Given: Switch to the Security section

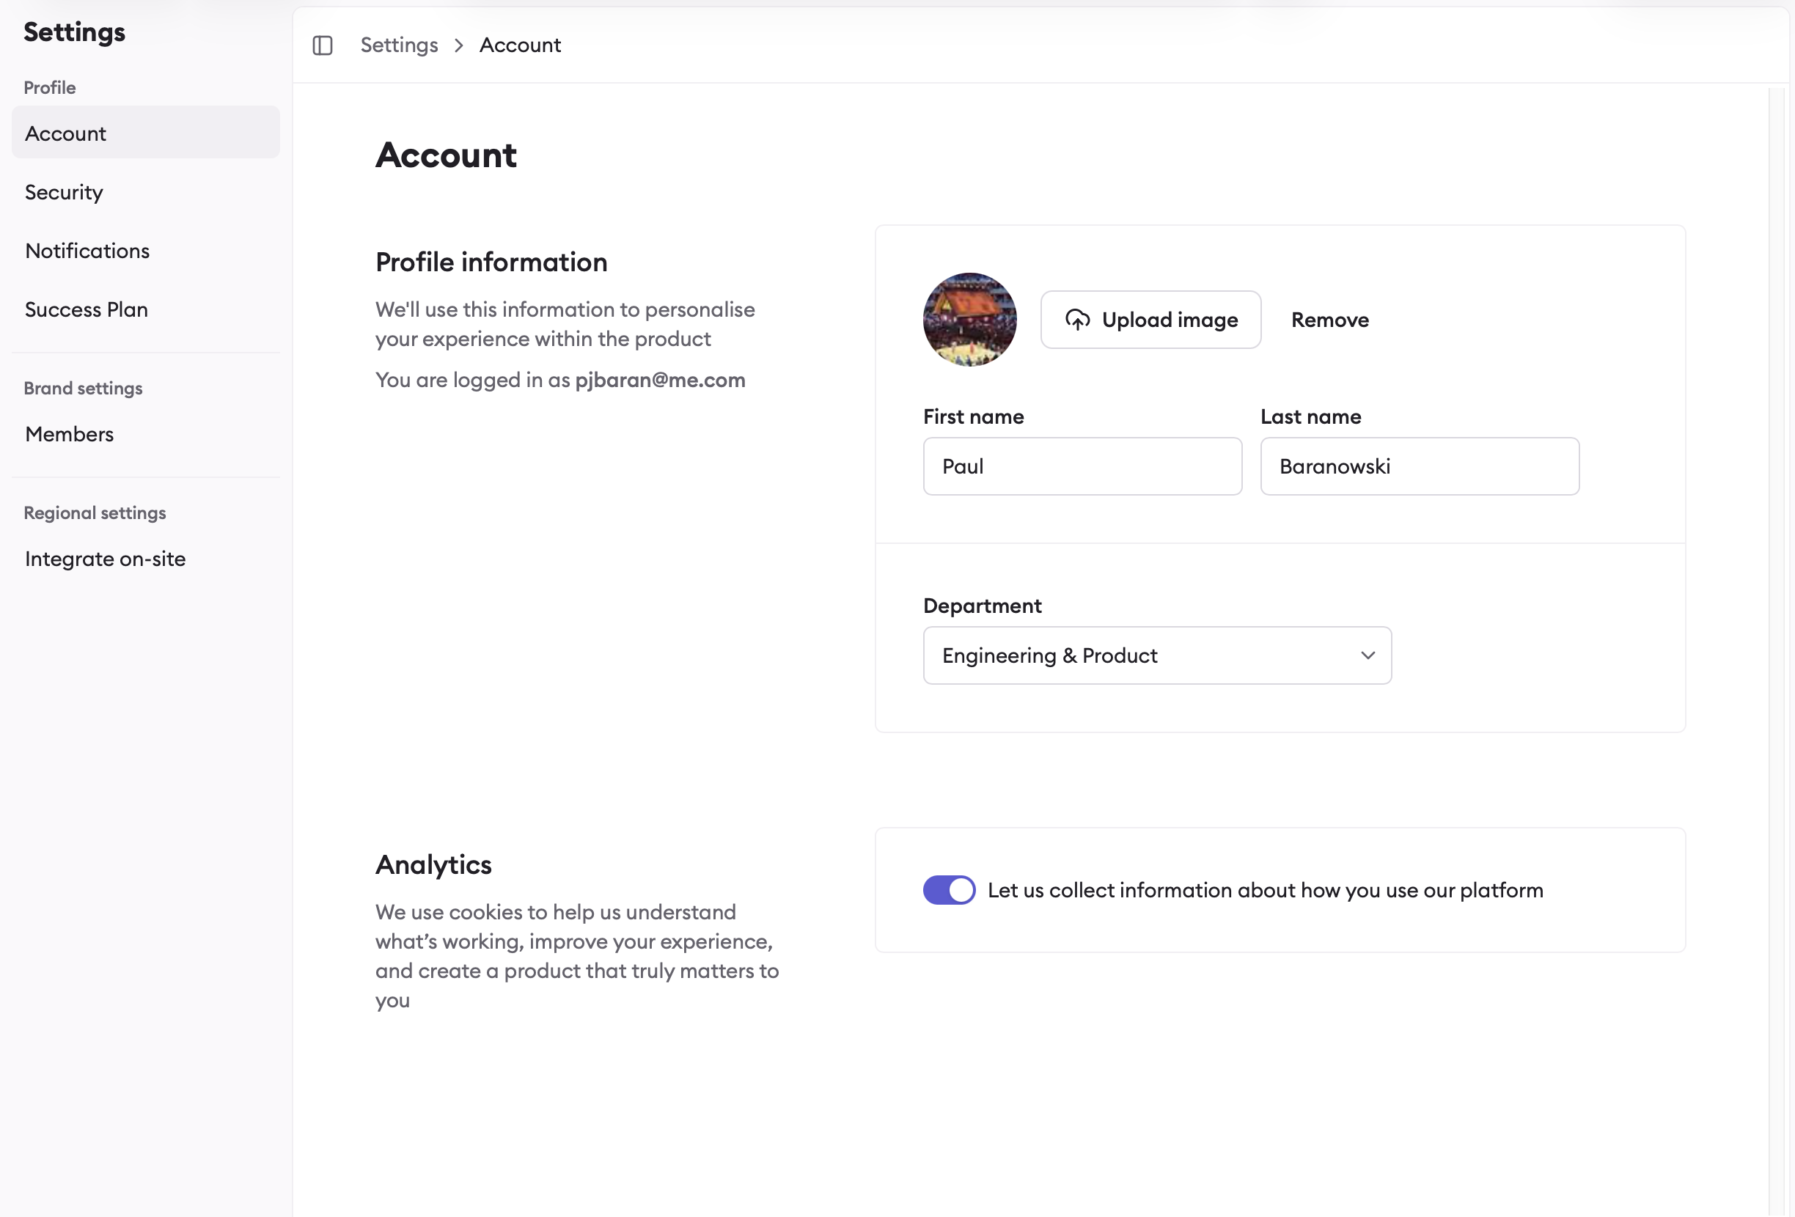Looking at the screenshot, I should tap(63, 192).
